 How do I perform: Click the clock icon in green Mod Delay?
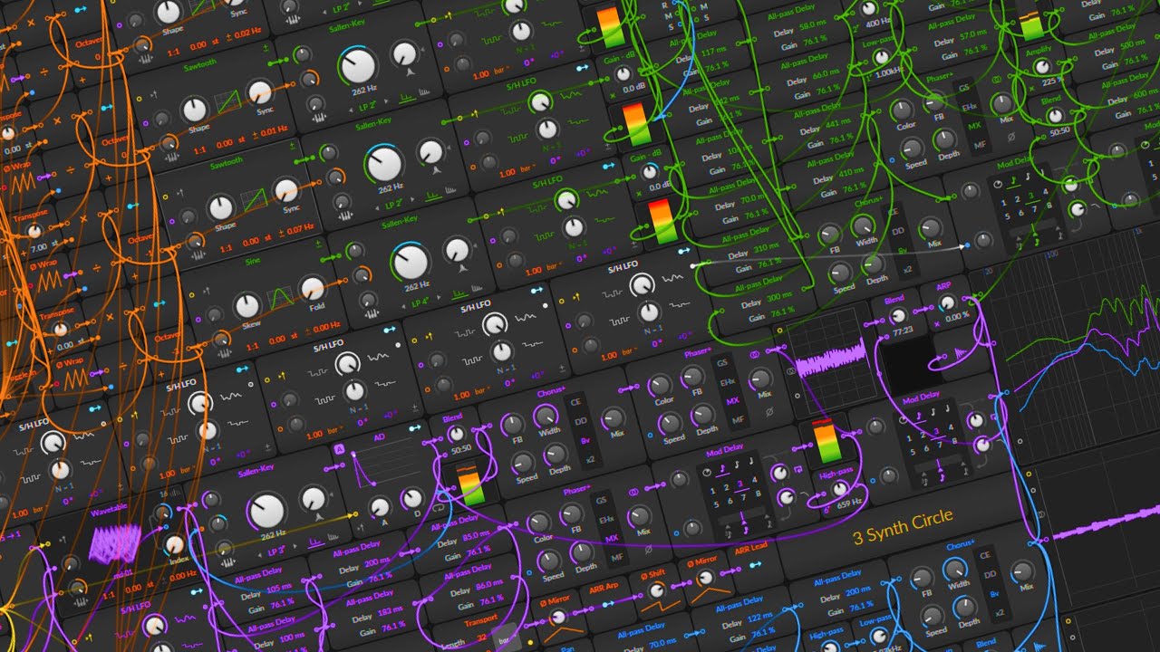pos(999,184)
